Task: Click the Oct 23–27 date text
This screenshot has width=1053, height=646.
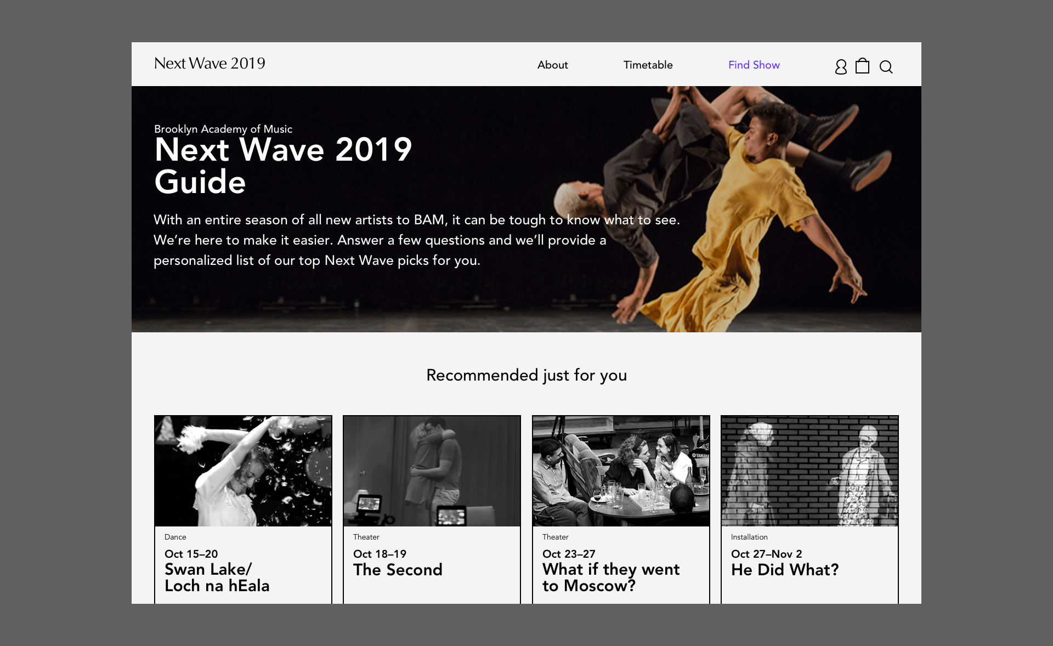Action: 569,554
